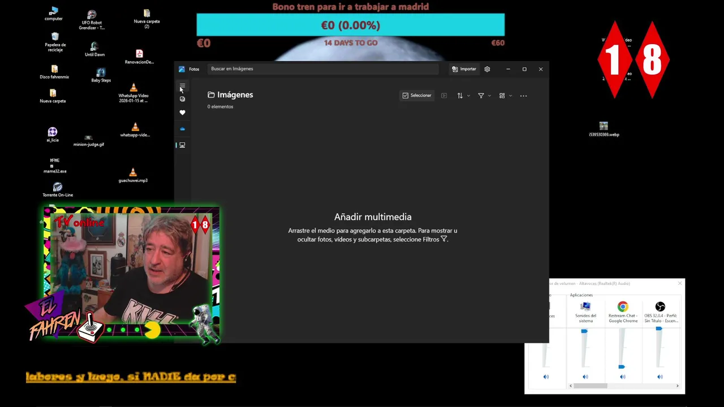Select the i539530369.webp desktop file
Image resolution: width=724 pixels, height=407 pixels.
coord(604,129)
